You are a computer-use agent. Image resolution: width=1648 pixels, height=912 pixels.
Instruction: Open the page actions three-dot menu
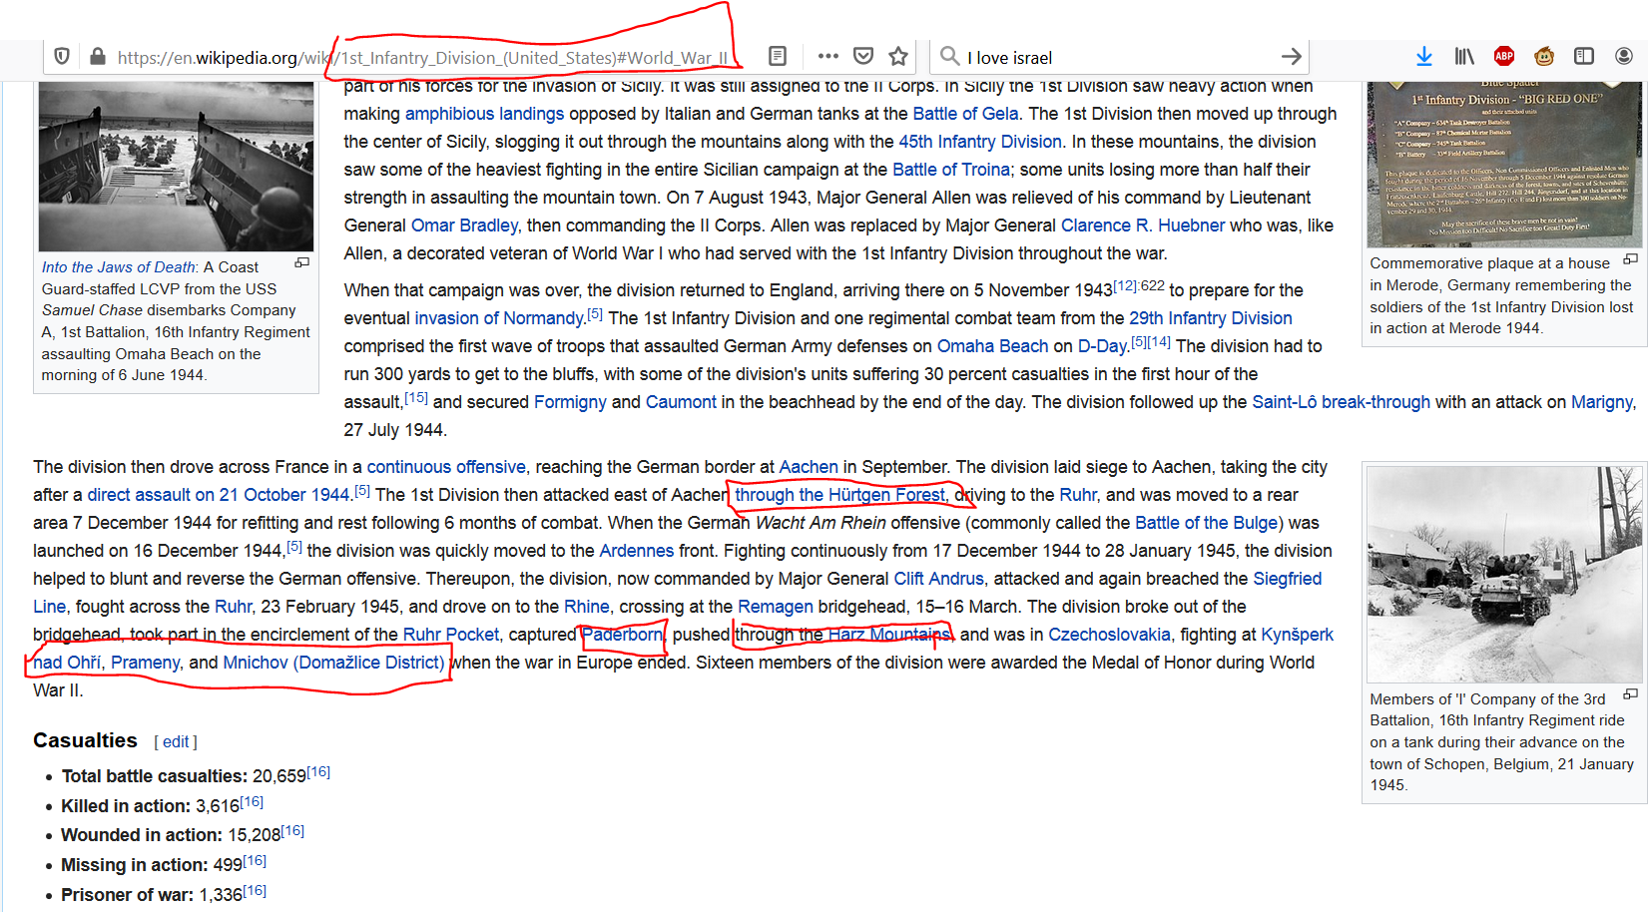[x=827, y=56]
